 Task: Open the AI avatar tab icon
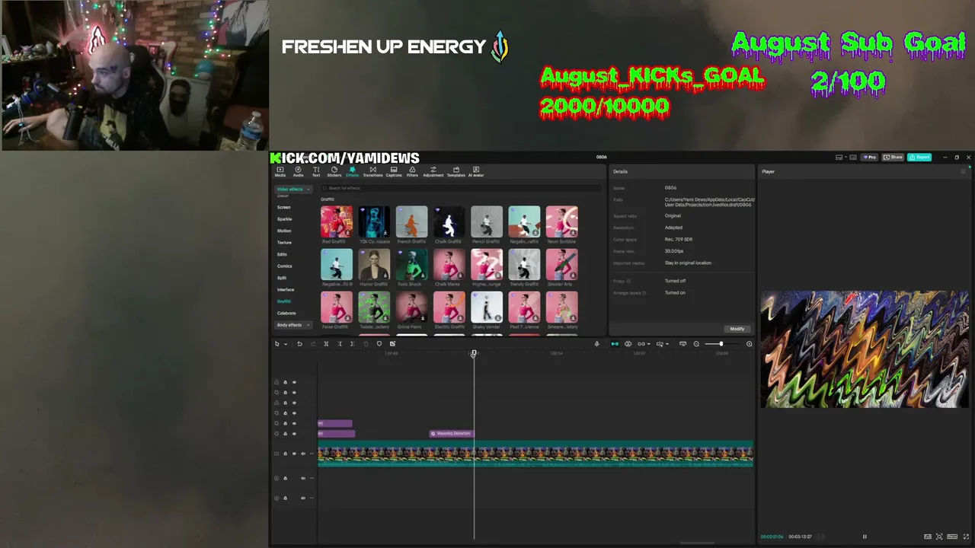tap(476, 171)
